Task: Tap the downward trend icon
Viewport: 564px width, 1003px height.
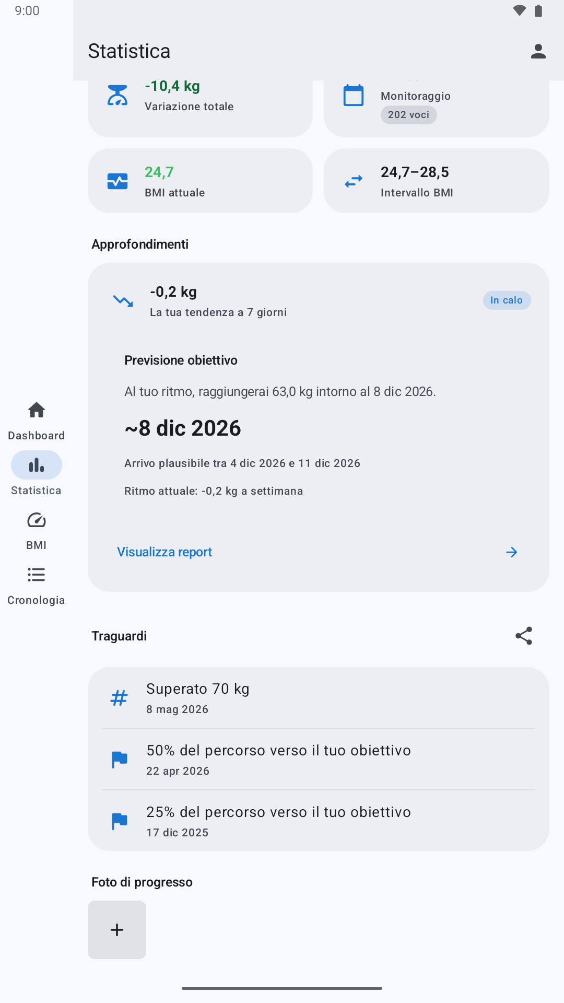Action: pyautogui.click(x=123, y=301)
